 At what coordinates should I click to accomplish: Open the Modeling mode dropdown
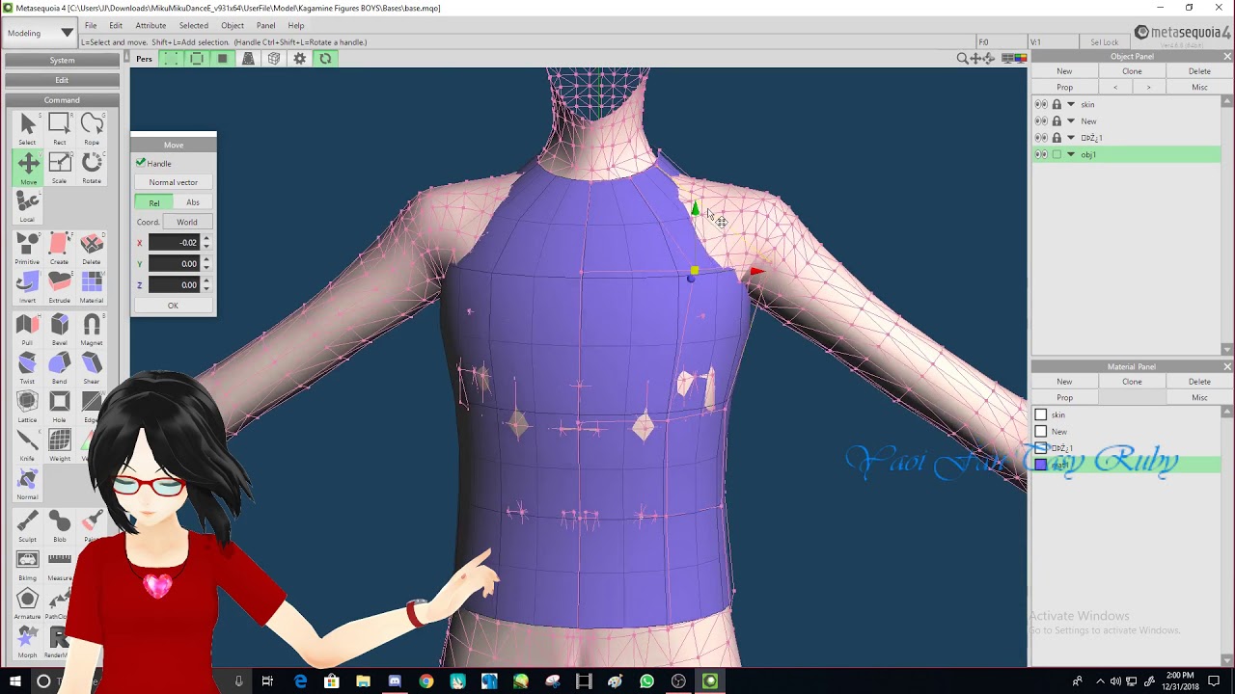[40, 33]
